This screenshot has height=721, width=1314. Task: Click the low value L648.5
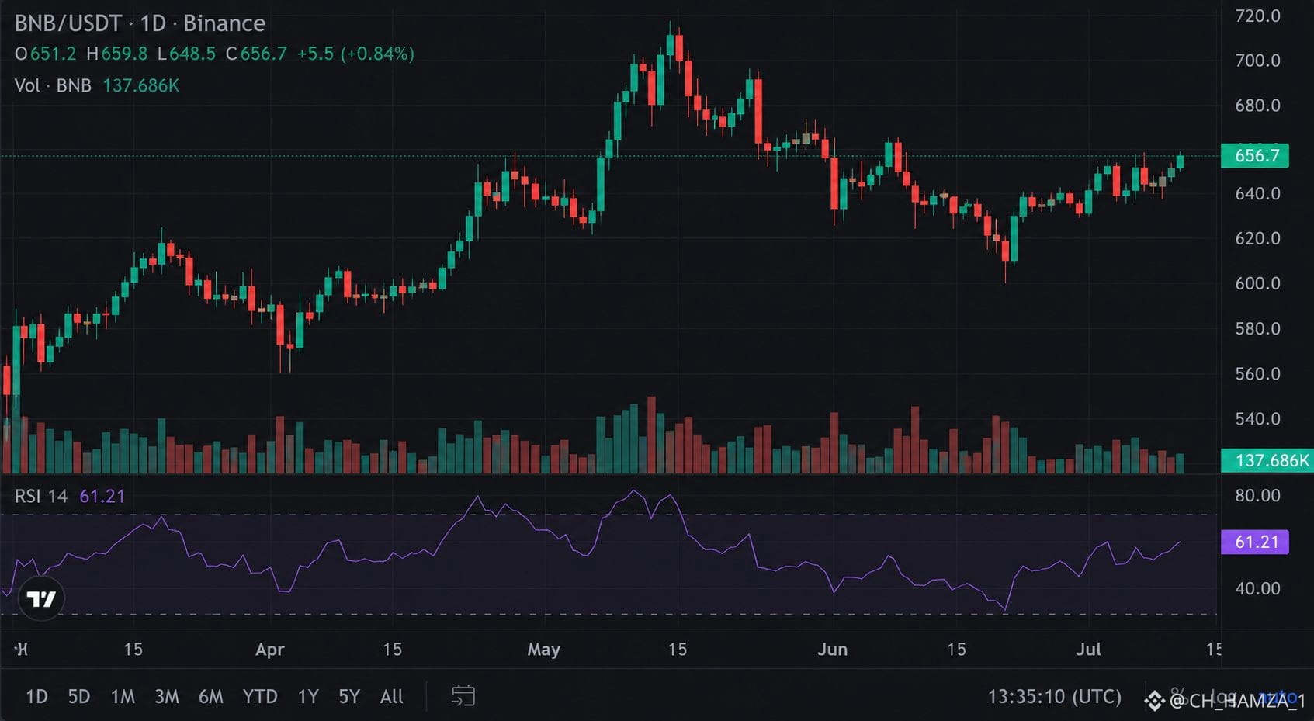186,54
